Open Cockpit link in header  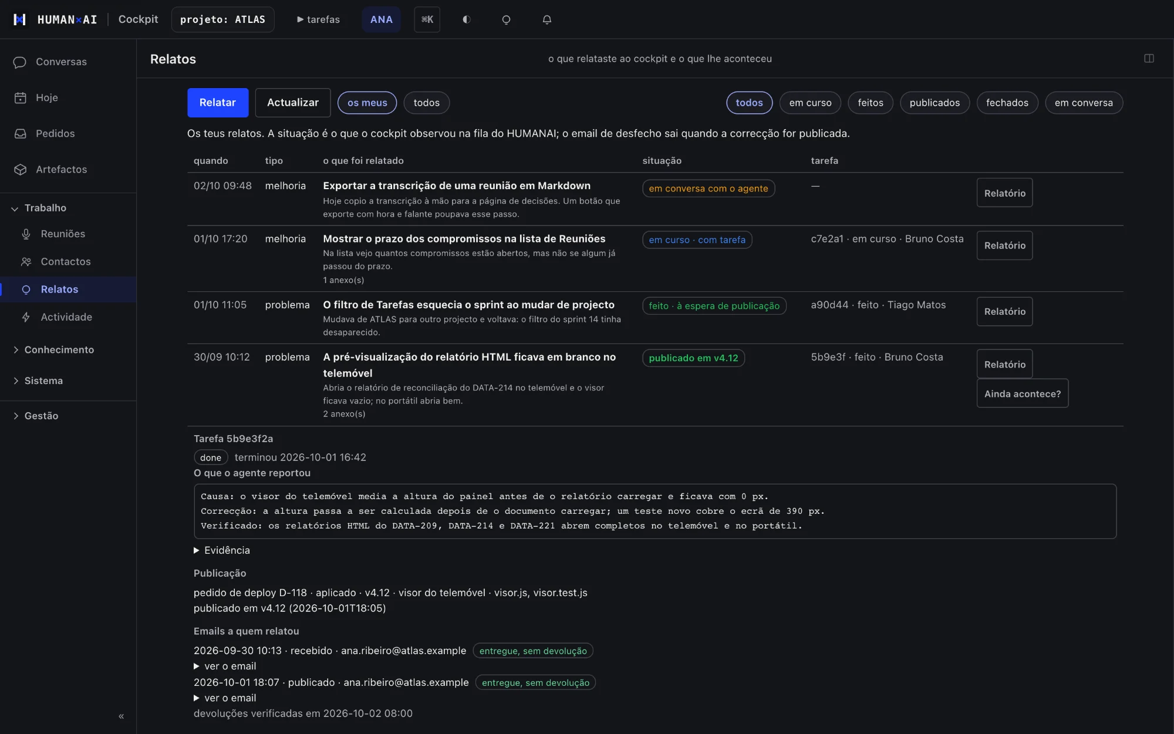(138, 19)
